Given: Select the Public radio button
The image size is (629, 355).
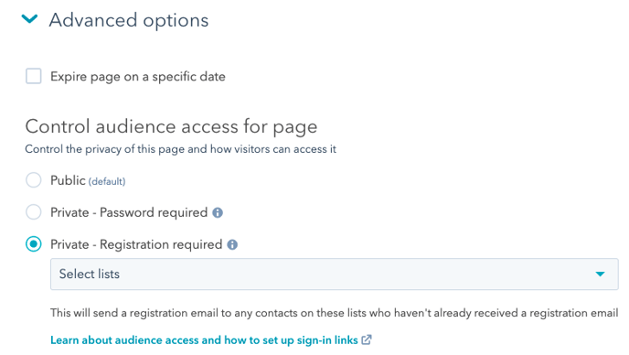Looking at the screenshot, I should [x=33, y=180].
